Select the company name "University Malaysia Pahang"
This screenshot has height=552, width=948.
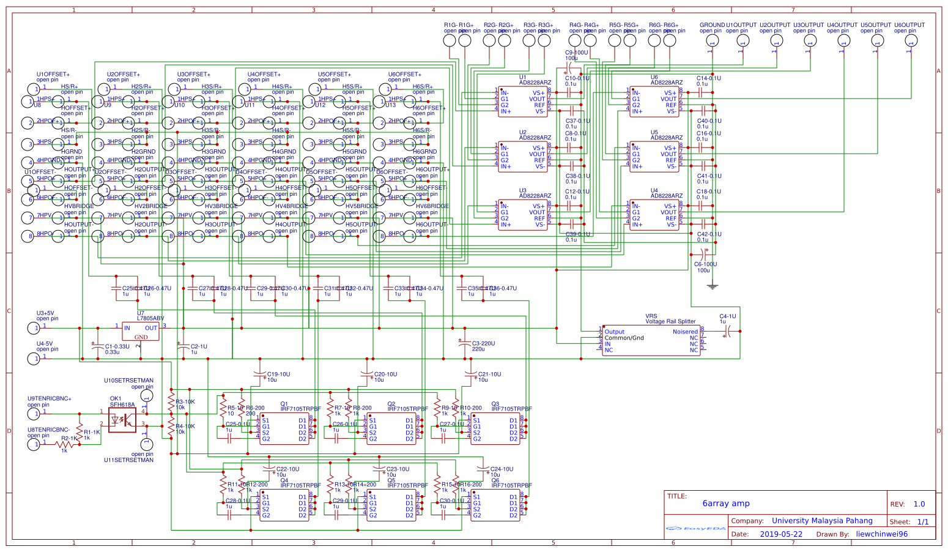pyautogui.click(x=822, y=521)
